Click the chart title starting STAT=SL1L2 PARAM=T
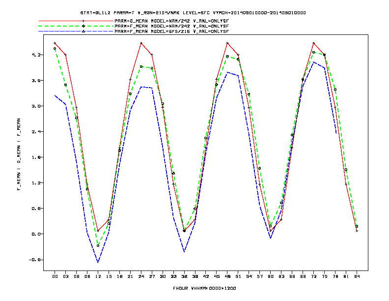 [193, 13]
